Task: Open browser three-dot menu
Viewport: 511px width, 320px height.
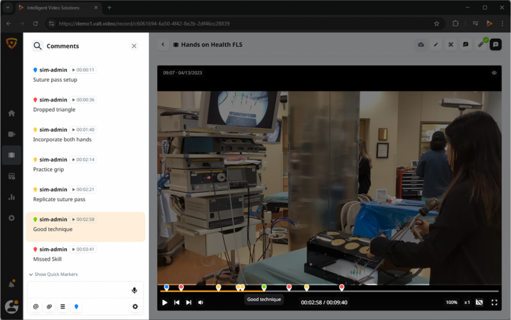Action: pyautogui.click(x=502, y=24)
